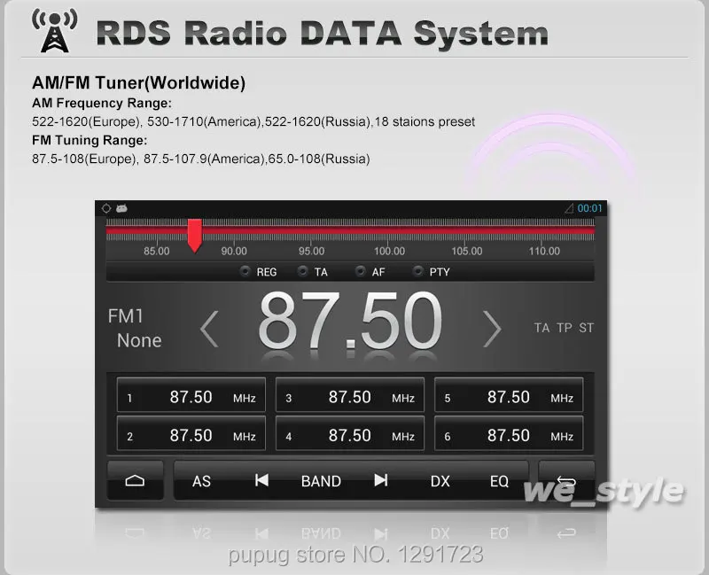Click the FM1 band label
The height and width of the screenshot is (575, 709).
125,316
